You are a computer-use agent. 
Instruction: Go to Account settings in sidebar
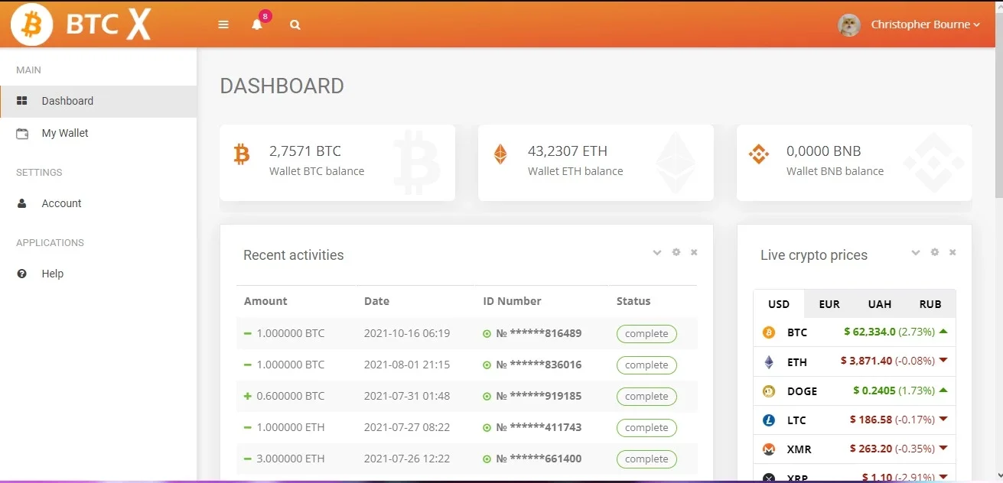tap(98, 203)
